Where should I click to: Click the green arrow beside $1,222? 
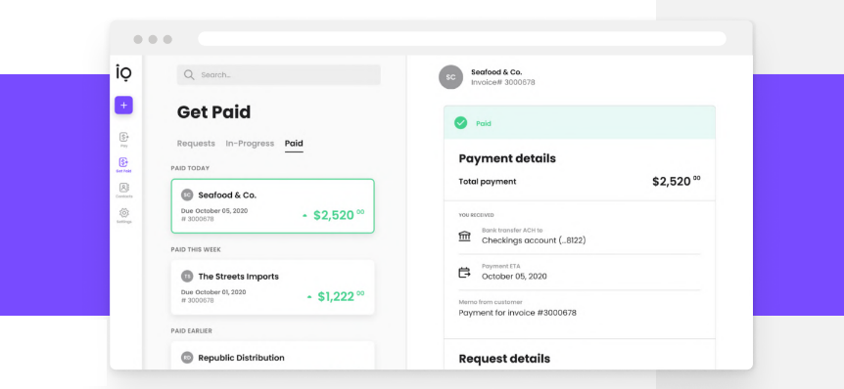pyautogui.click(x=309, y=296)
